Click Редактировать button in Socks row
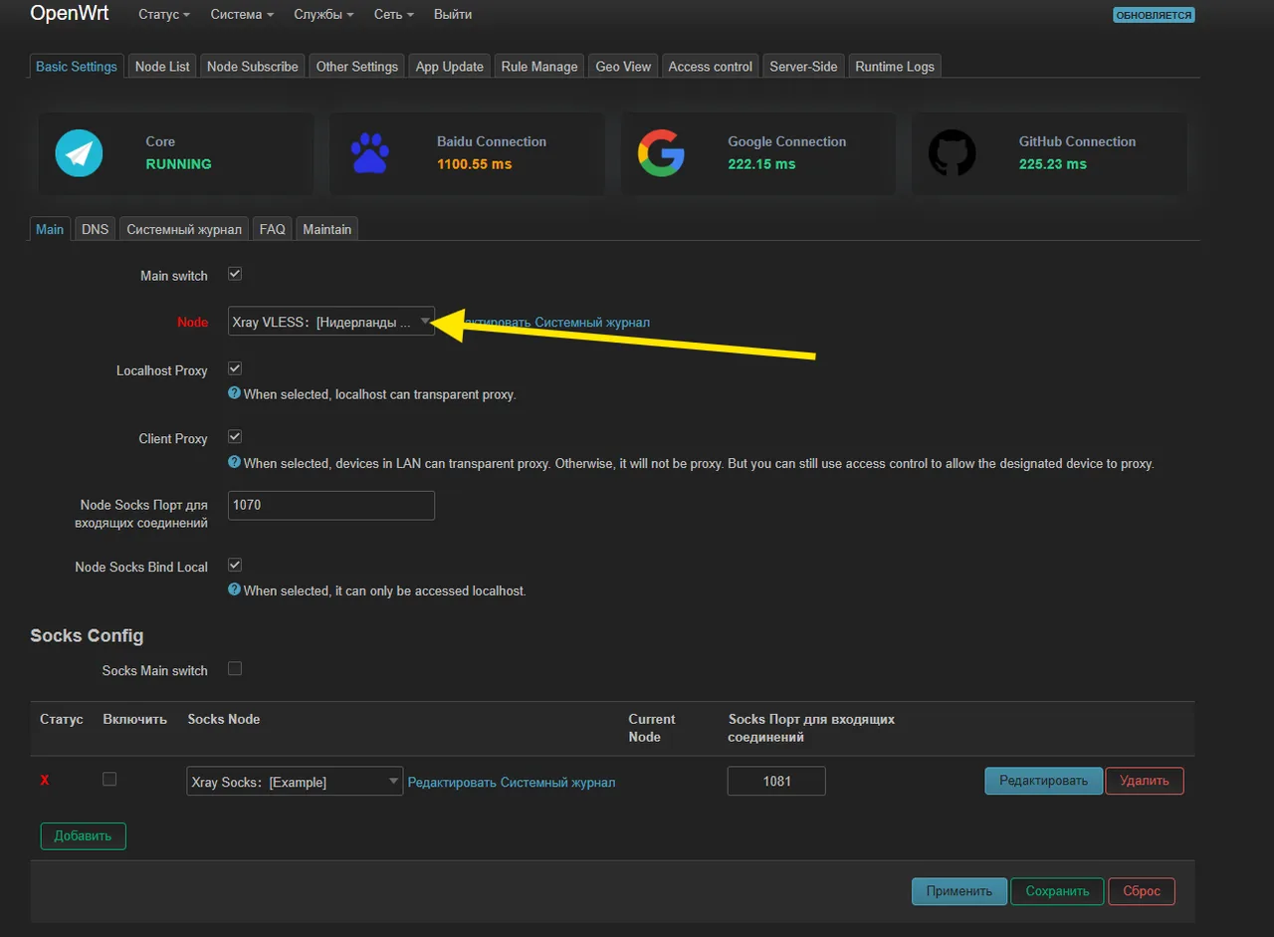The height and width of the screenshot is (937, 1274). (x=1043, y=781)
